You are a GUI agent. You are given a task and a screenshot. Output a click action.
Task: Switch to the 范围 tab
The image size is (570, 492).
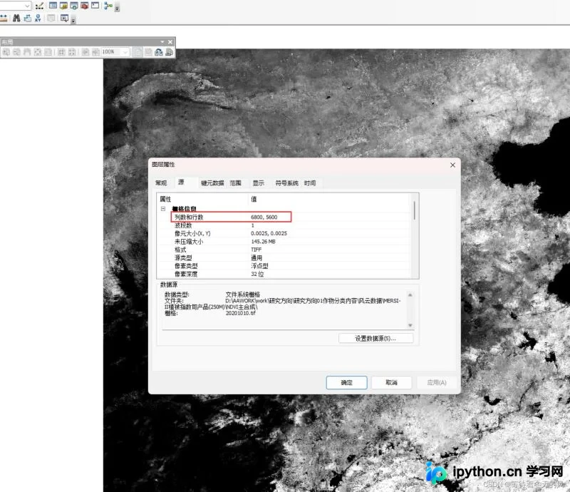tap(236, 183)
